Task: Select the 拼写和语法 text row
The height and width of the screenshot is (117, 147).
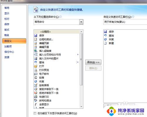Action: (x=45, y=100)
